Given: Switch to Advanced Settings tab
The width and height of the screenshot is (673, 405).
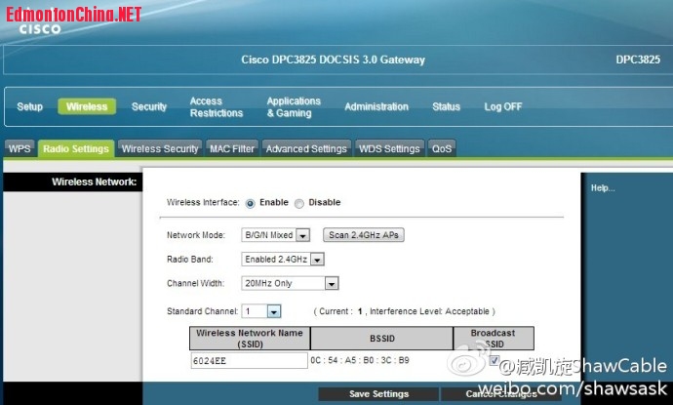Looking at the screenshot, I should click(306, 148).
